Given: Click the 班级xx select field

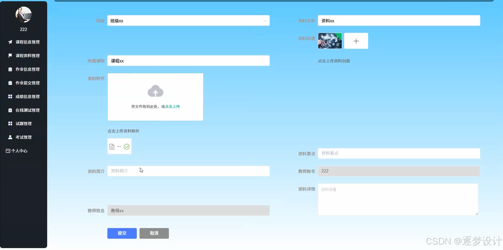Looking at the screenshot, I should point(188,21).
